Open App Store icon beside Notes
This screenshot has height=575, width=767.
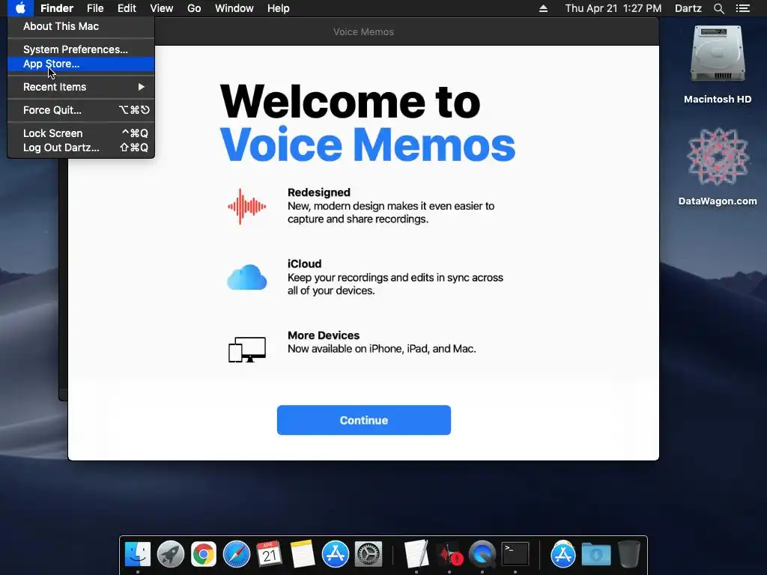pos(336,554)
